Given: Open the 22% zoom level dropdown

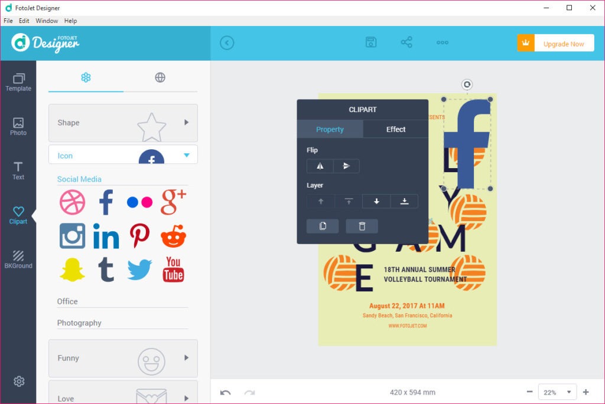Looking at the screenshot, I should coord(557,392).
